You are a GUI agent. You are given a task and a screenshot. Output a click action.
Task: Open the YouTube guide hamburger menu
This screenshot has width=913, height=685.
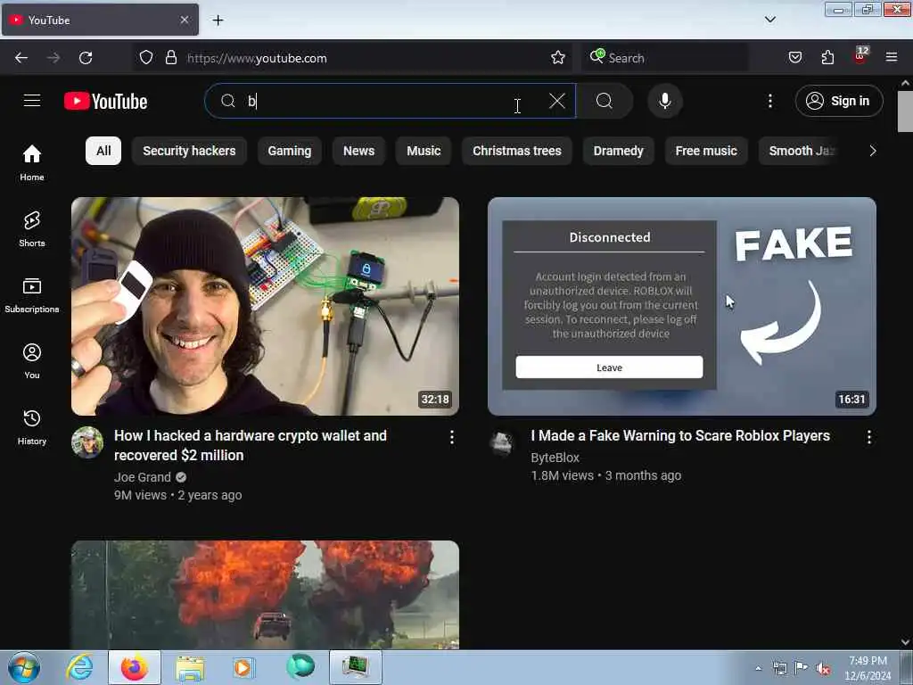click(32, 101)
